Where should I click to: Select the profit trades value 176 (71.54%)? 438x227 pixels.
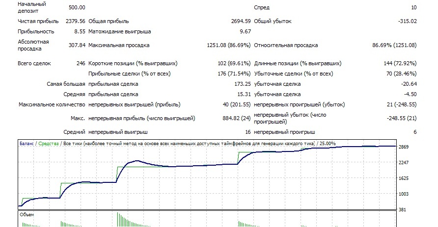click(234, 74)
